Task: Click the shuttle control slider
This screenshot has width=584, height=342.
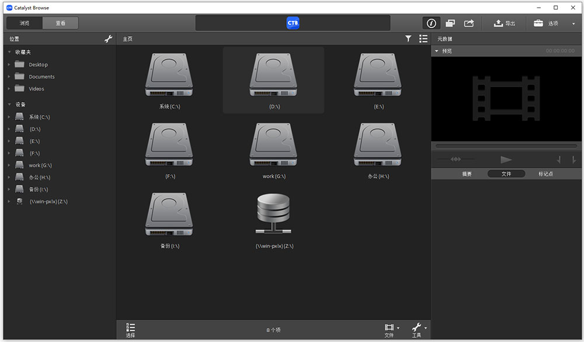Action: (x=456, y=159)
